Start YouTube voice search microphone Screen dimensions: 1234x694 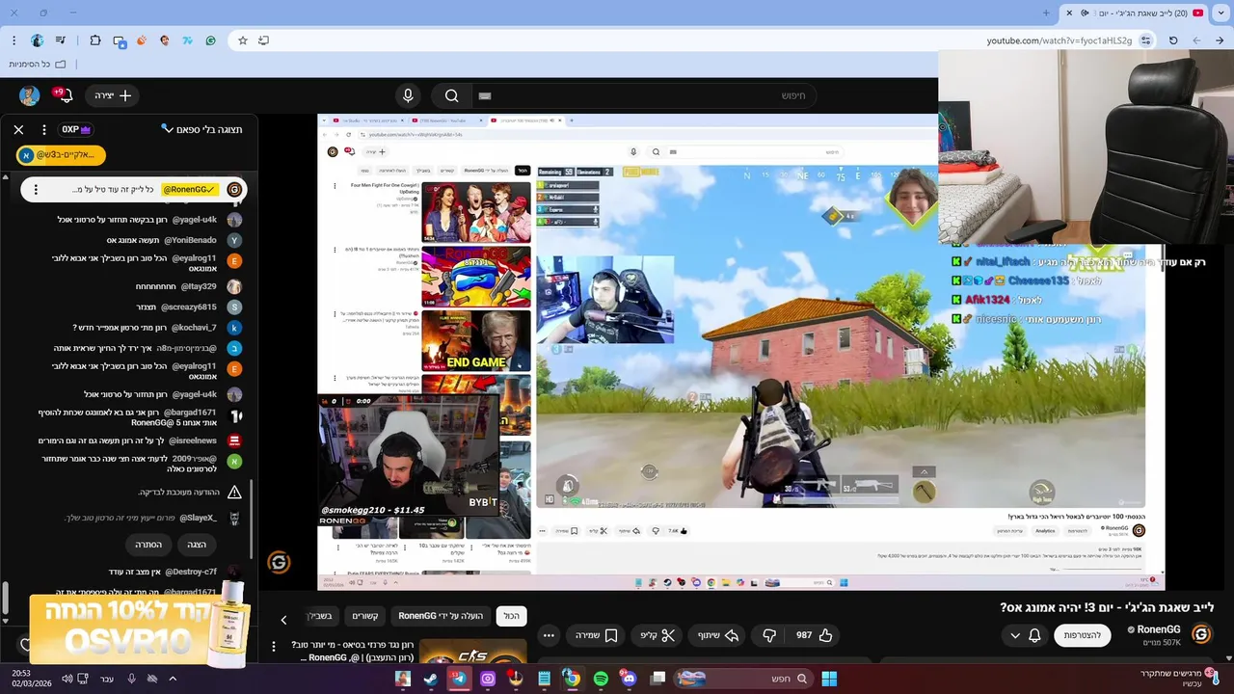click(408, 95)
